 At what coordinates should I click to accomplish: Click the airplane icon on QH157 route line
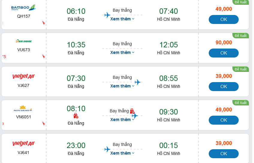coord(107,15)
